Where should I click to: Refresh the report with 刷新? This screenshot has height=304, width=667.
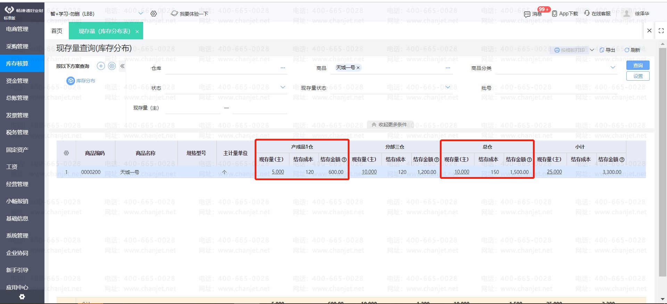click(632, 50)
